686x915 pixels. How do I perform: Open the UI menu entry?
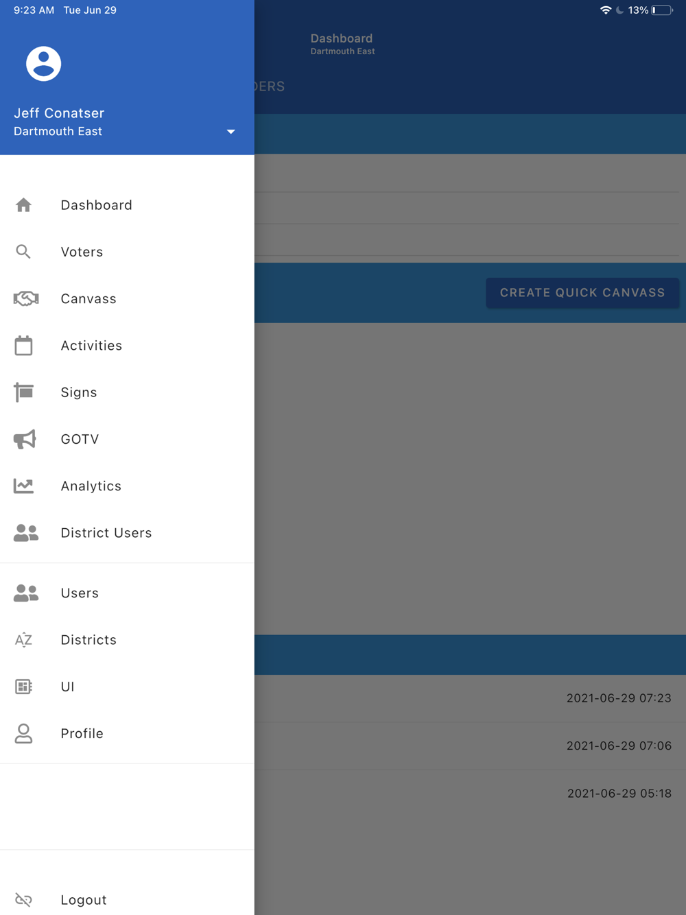pos(67,687)
